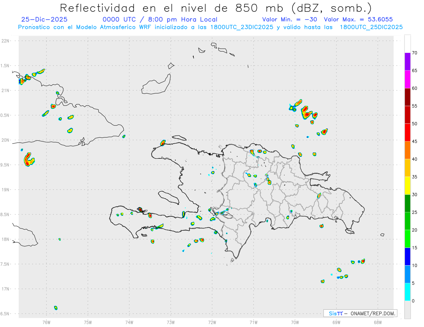The height and width of the screenshot is (327, 424).
Task: Click the latitude axis label '18N'
Action: click(x=5, y=240)
